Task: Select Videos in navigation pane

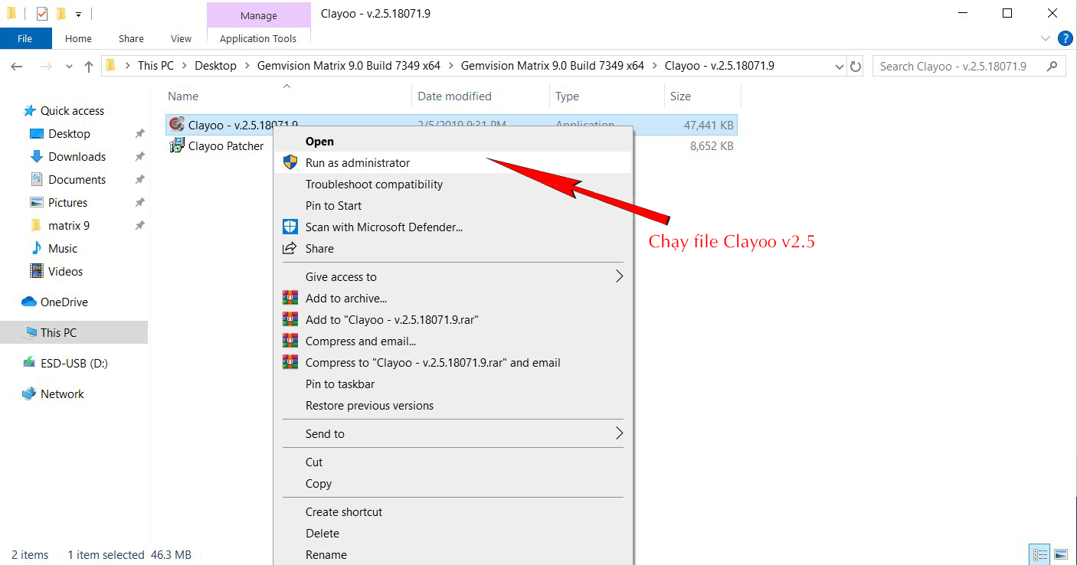Action: [65, 272]
